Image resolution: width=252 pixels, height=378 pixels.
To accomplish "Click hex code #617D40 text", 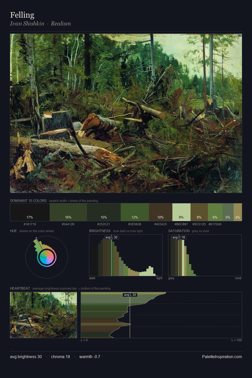I will point(215,224).
